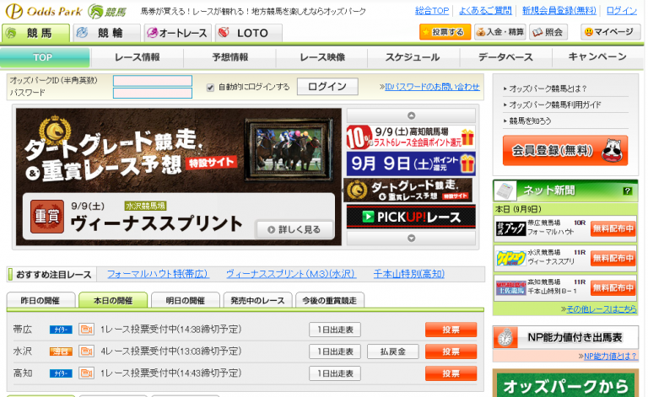Open 予想情報 menu

pos(229,57)
